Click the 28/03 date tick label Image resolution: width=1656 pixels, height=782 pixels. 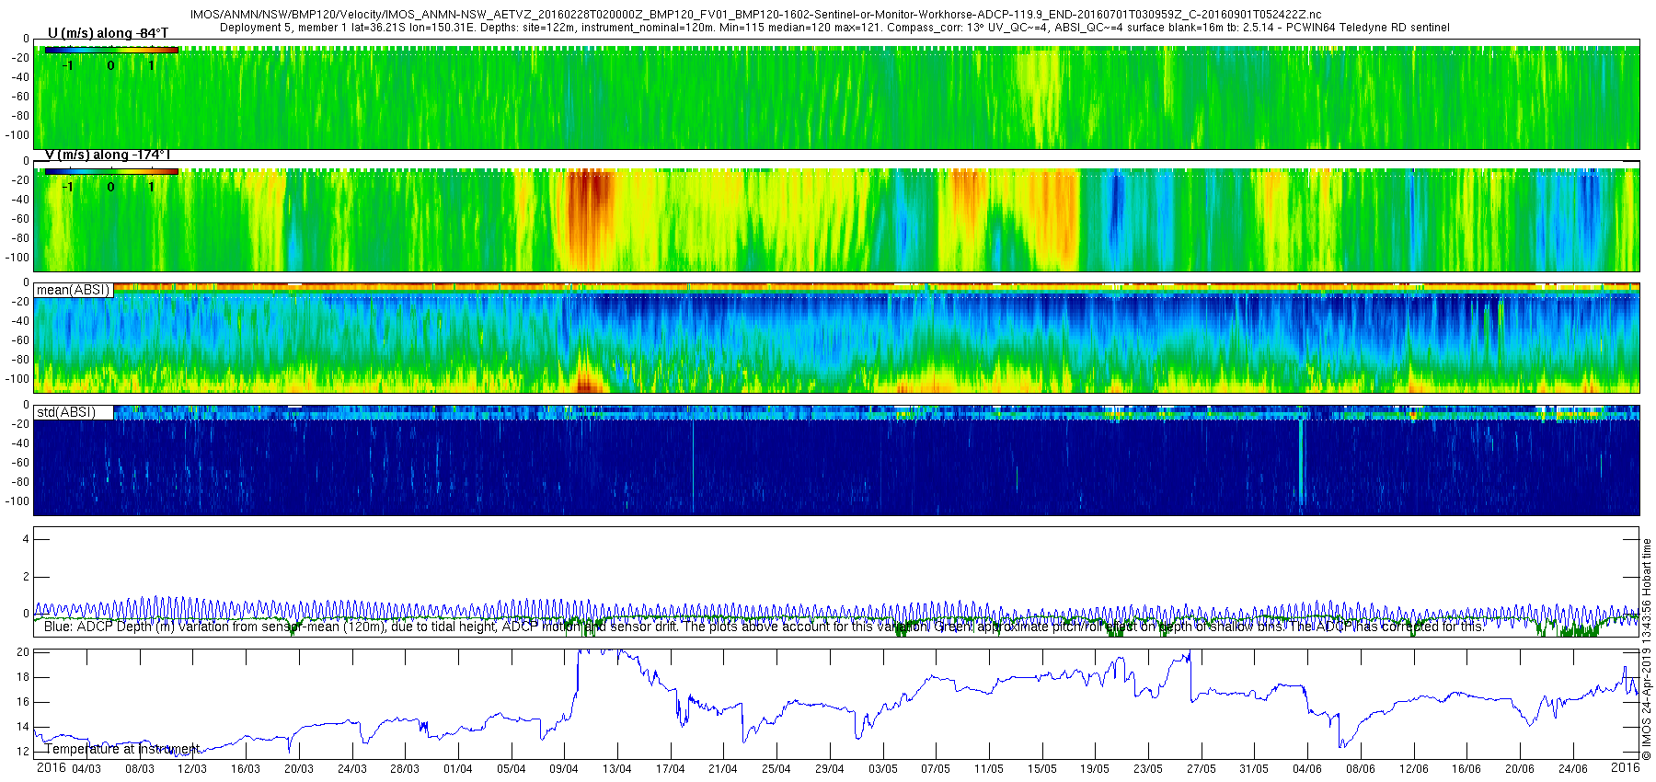405,769
